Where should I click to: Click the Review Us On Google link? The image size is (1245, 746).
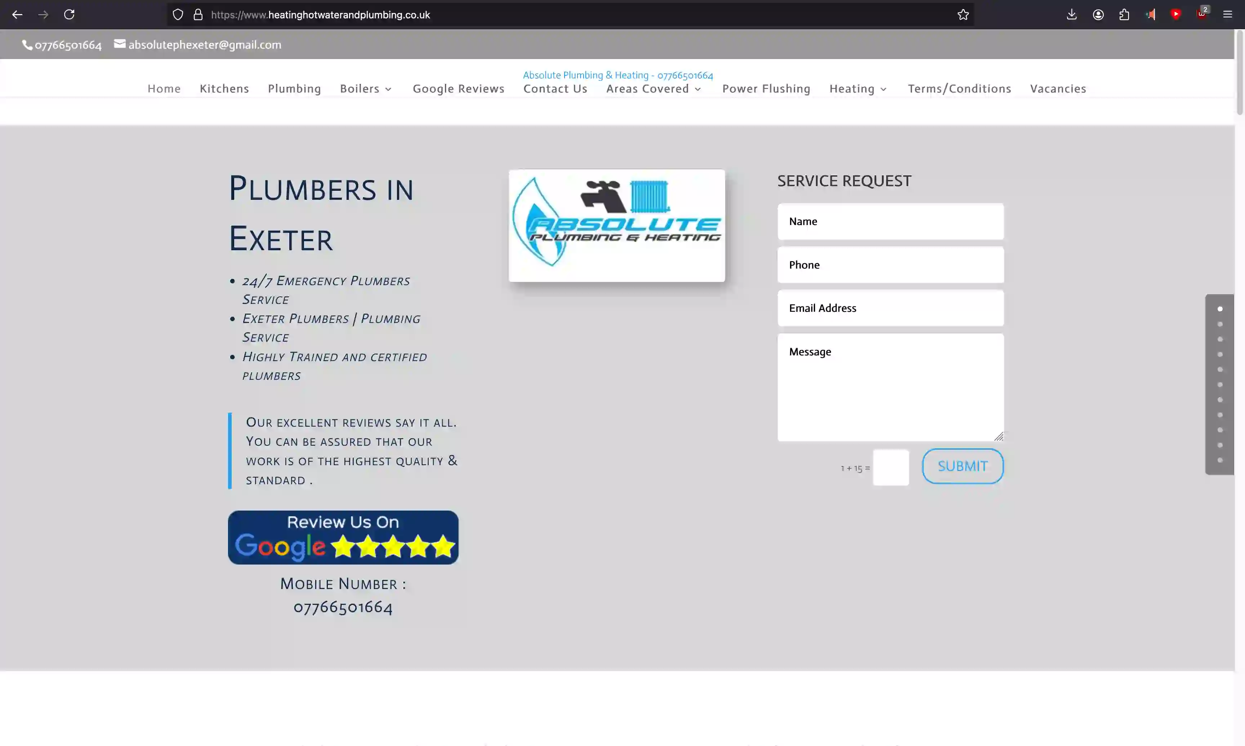(343, 537)
